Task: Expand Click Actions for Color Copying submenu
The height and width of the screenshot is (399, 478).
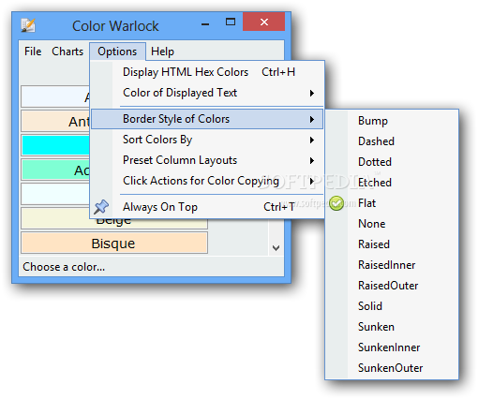Action: 207,181
